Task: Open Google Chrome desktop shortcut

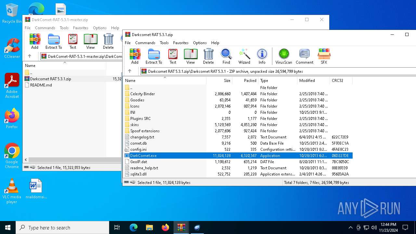Action: click(12, 156)
